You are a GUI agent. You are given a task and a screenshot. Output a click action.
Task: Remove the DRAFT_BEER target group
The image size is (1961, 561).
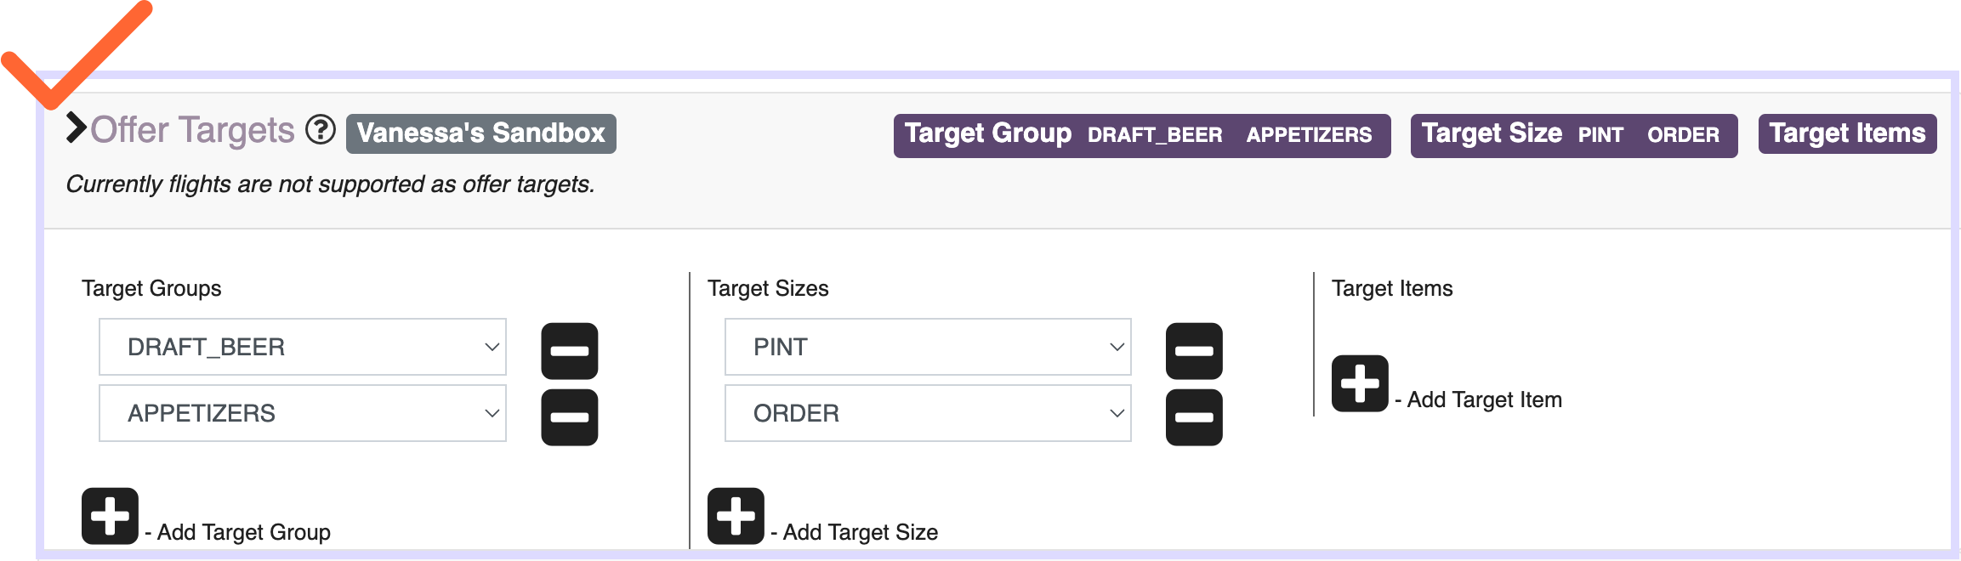click(x=570, y=351)
